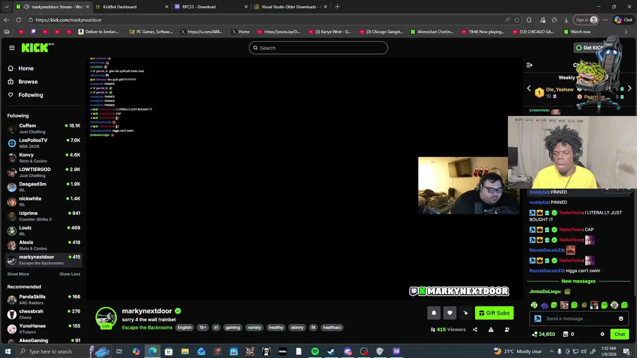Click the sparkle icon beside Gift Subs
The height and width of the screenshot is (358, 637).
pyautogui.click(x=465, y=313)
